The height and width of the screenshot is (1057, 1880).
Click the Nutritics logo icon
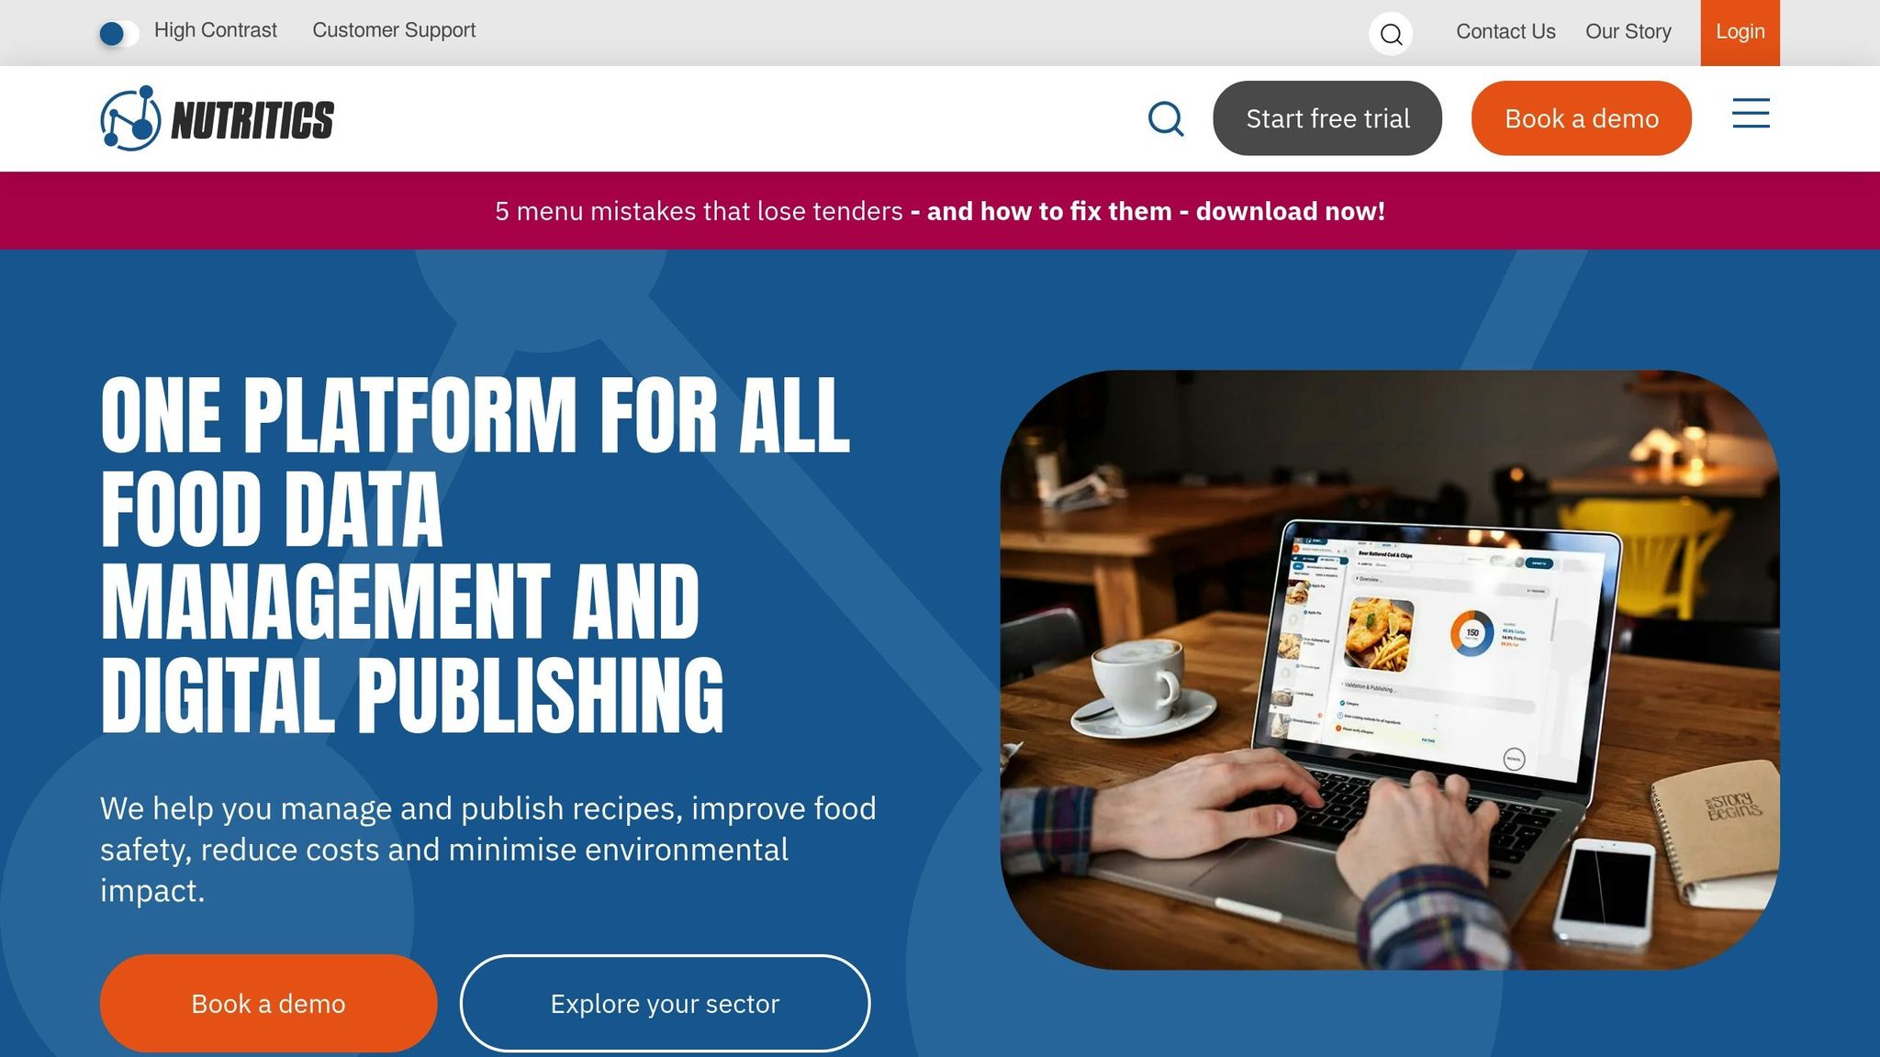tap(130, 118)
